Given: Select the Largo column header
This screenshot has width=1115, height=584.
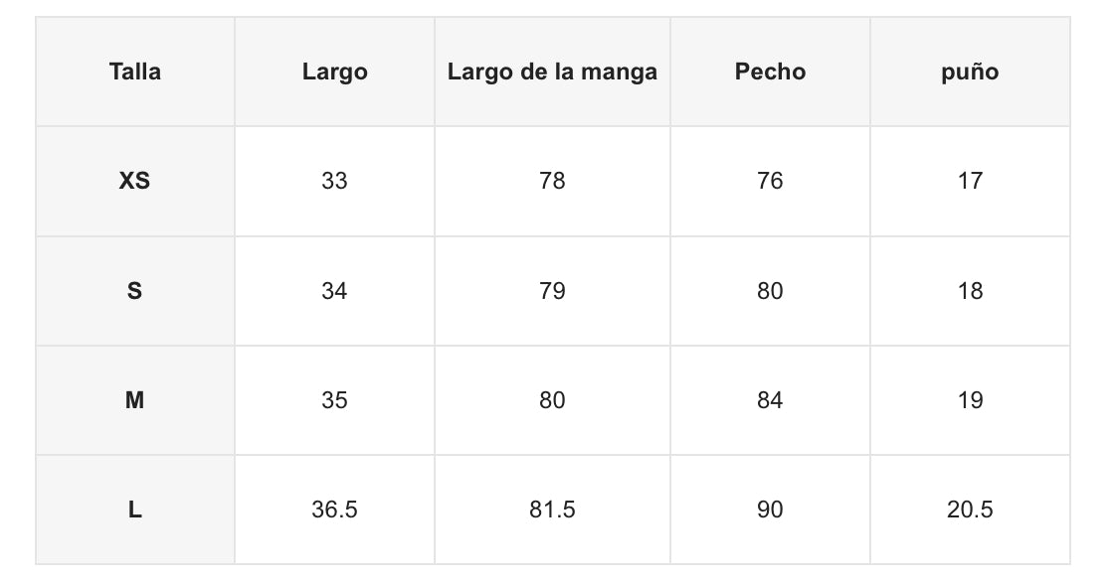Looking at the screenshot, I should 334,72.
